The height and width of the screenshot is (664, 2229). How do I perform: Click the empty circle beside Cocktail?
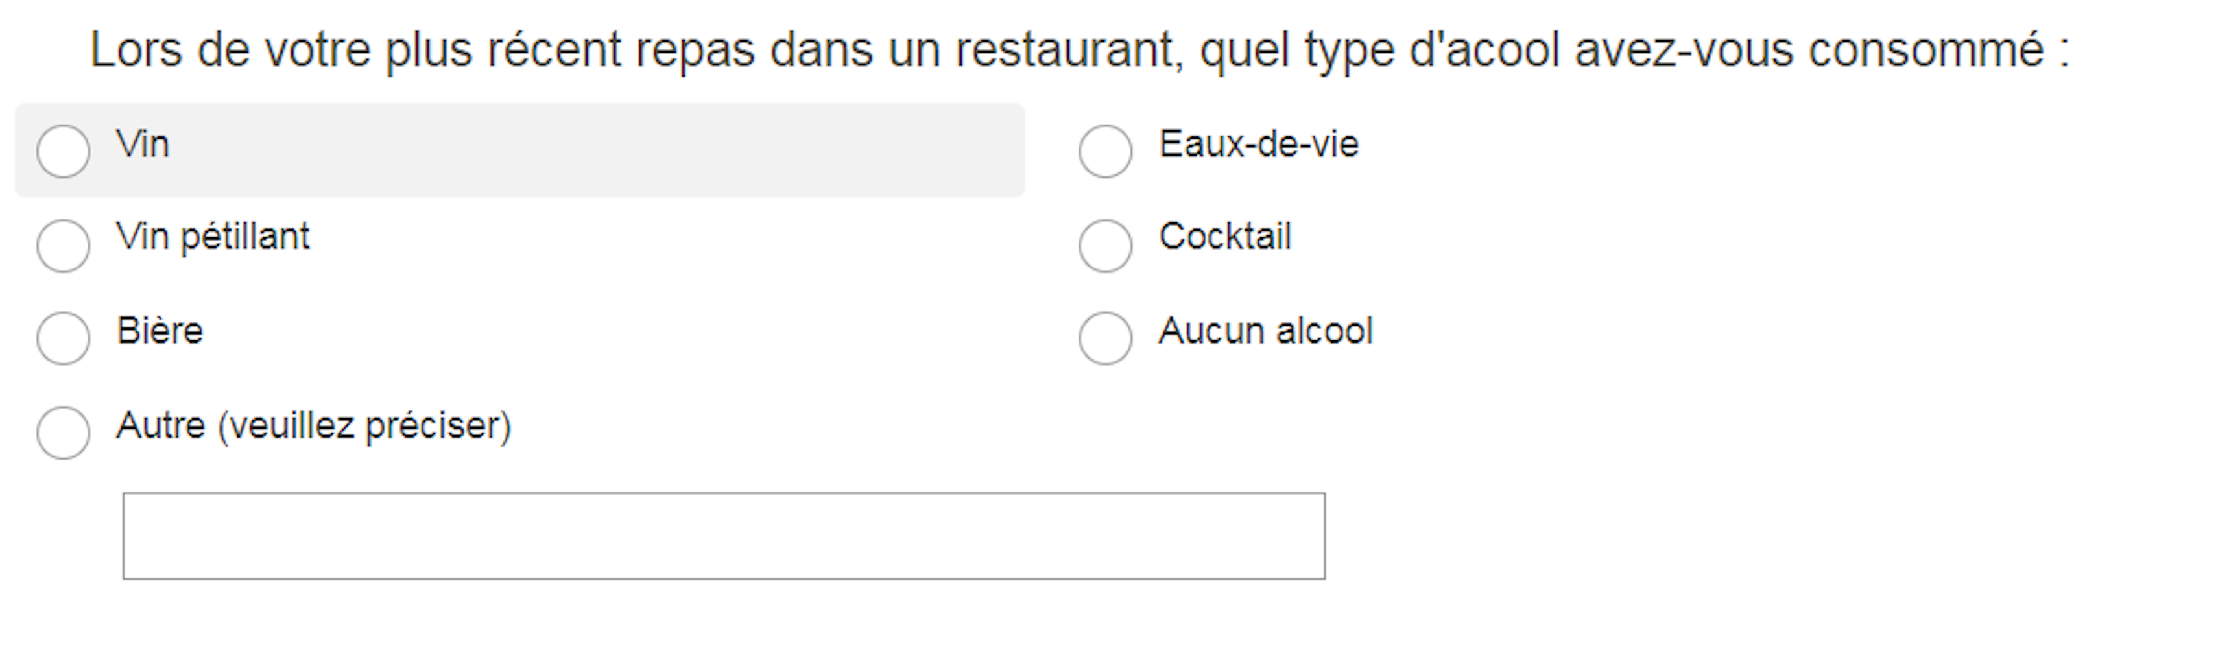[1105, 245]
